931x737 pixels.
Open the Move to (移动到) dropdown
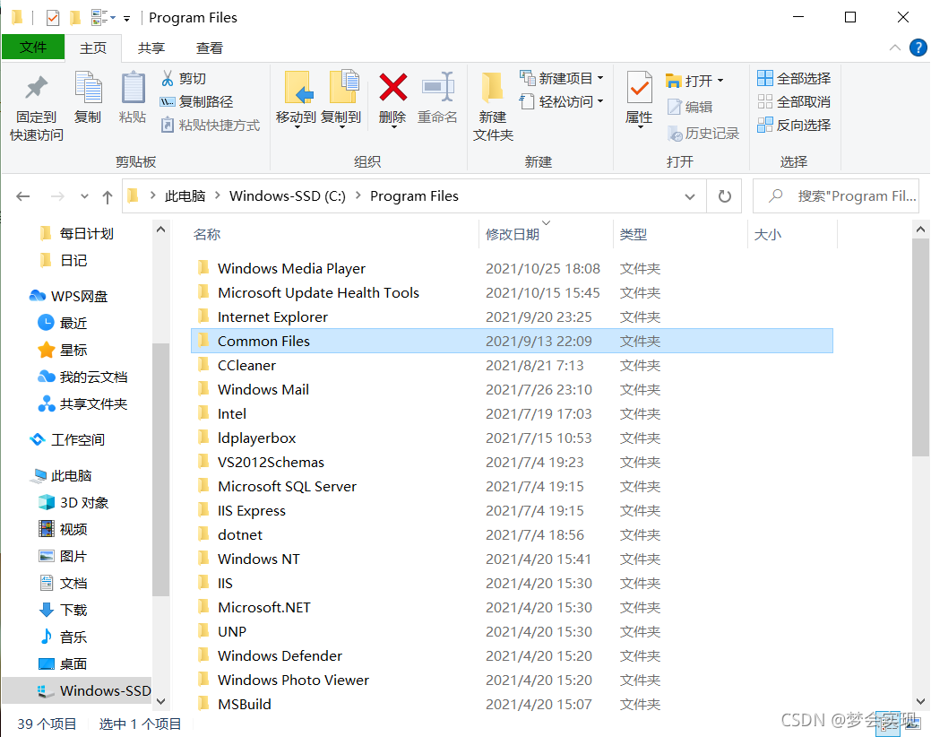click(x=297, y=127)
